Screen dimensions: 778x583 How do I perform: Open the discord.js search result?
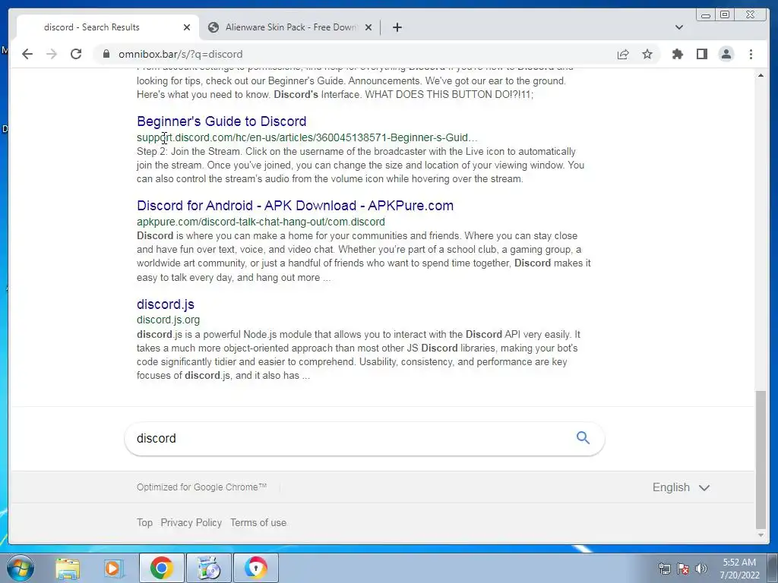pos(165,304)
